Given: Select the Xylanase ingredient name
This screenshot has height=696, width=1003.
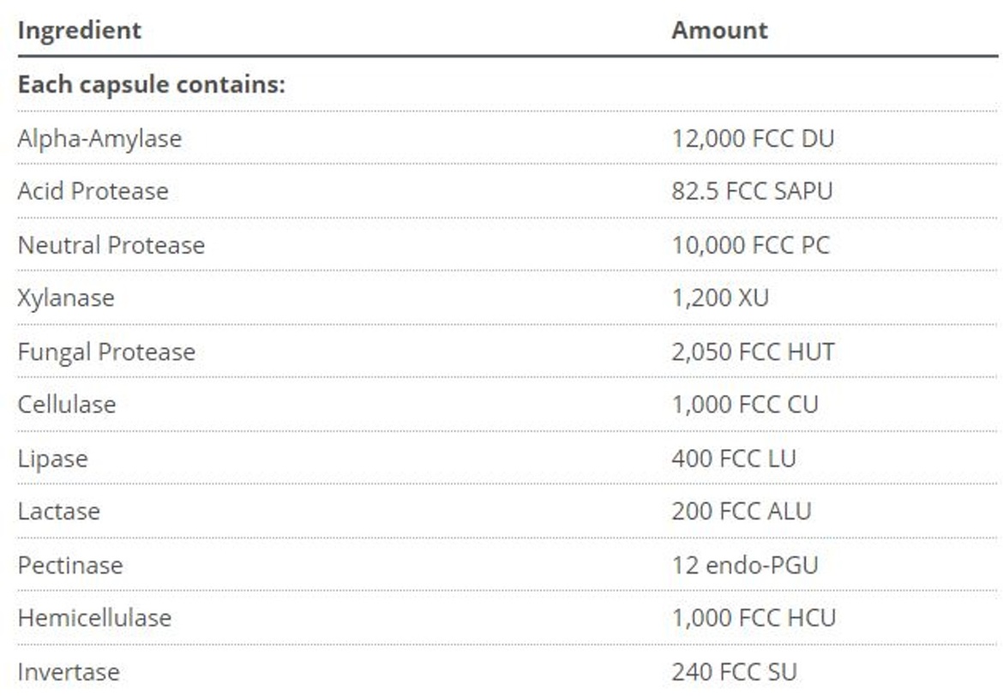Looking at the screenshot, I should point(66,298).
